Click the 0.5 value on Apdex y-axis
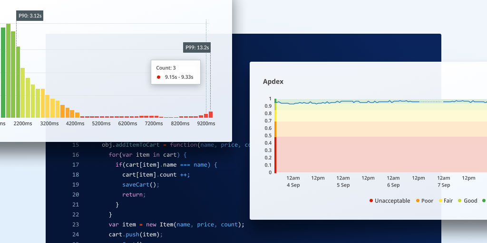 tap(268, 135)
